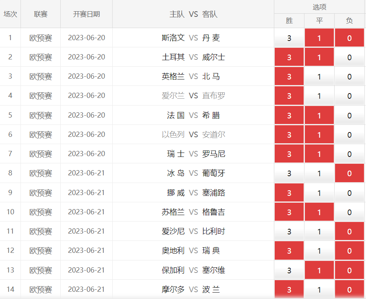Unselect draw option 1 for 法国 vs 希腊
This screenshot has height=299, width=366.
[319, 116]
